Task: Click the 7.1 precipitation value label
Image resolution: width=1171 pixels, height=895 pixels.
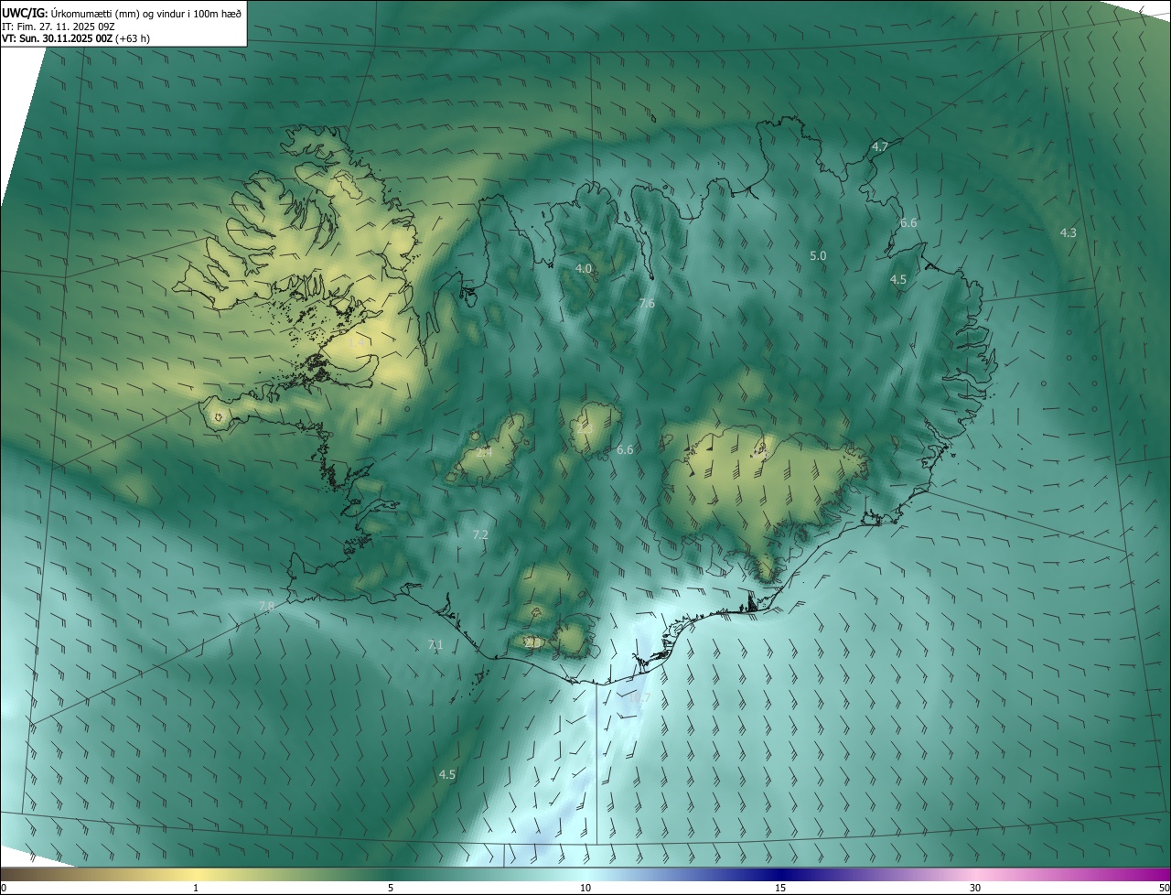Action: [x=435, y=645]
